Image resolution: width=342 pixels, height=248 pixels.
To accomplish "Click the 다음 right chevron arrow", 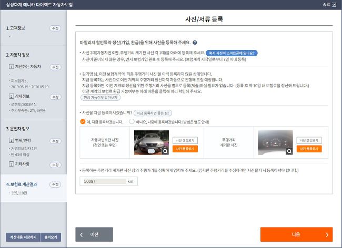I will tap(327, 235).
